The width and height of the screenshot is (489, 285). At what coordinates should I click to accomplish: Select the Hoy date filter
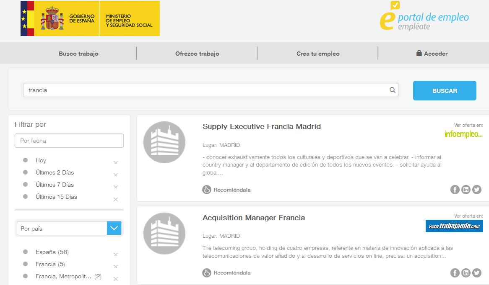point(41,160)
